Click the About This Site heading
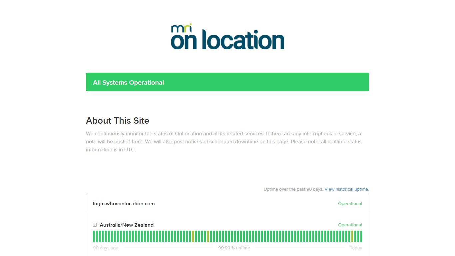Viewport: 455px width, 256px height. [118, 121]
